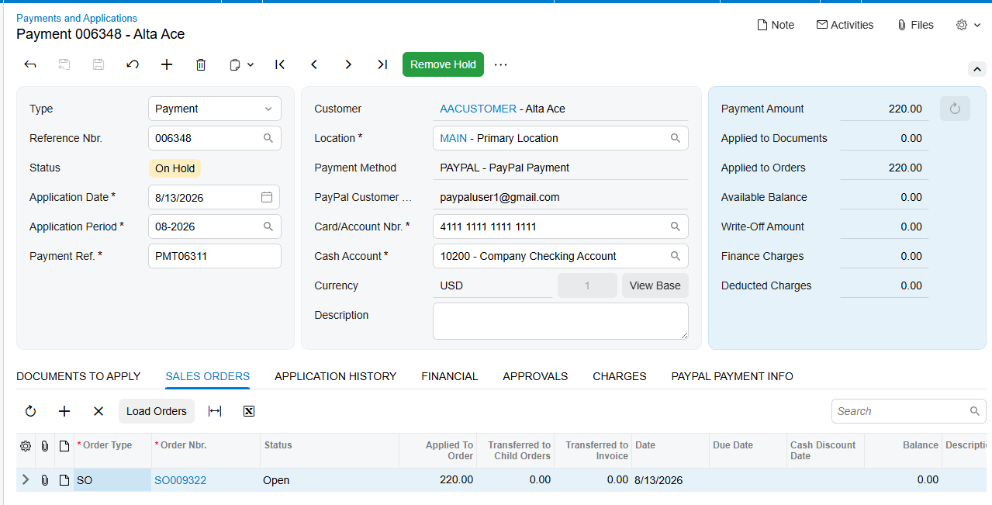
Task: Add a new payment record with plus icon
Action: (x=167, y=64)
